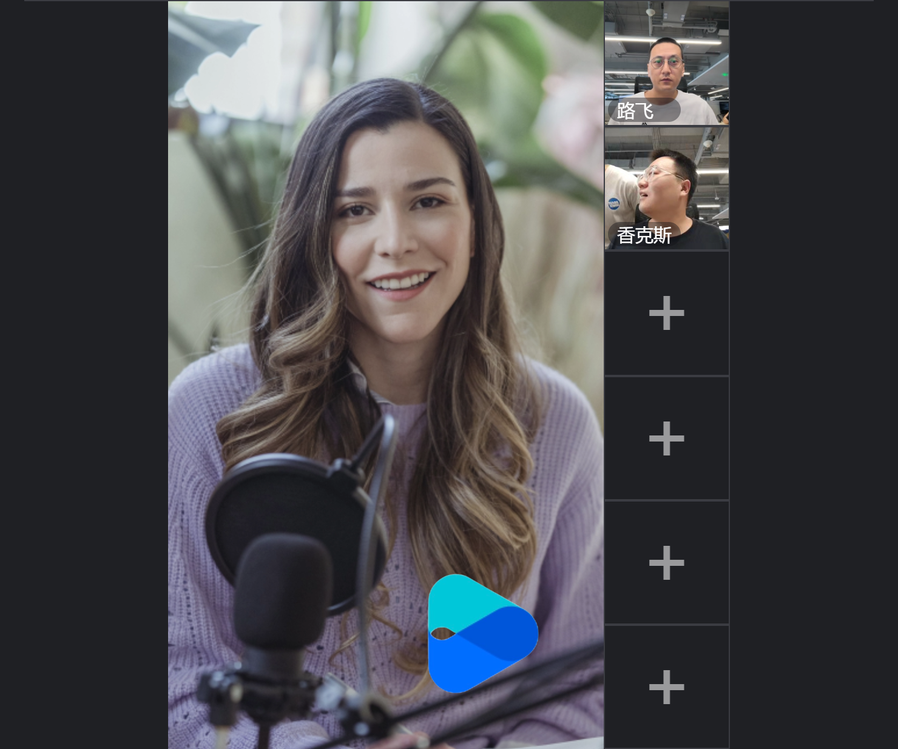Click the third plus slot below 香克斯
Image resolution: width=898 pixels, height=749 pixels.
pyautogui.click(x=667, y=563)
